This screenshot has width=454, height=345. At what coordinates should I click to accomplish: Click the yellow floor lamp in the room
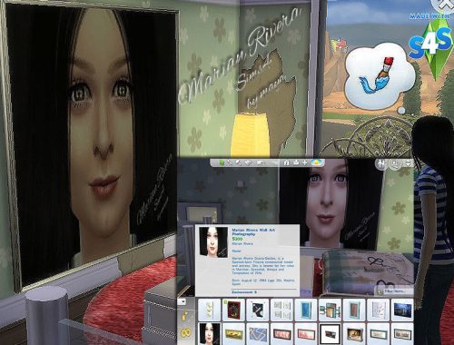click(251, 134)
